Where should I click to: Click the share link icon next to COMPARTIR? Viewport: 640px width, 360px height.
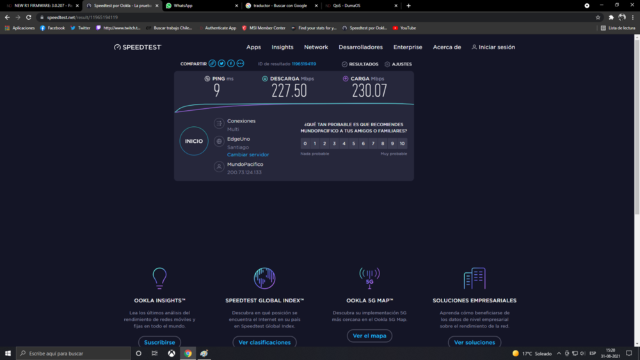(x=212, y=64)
